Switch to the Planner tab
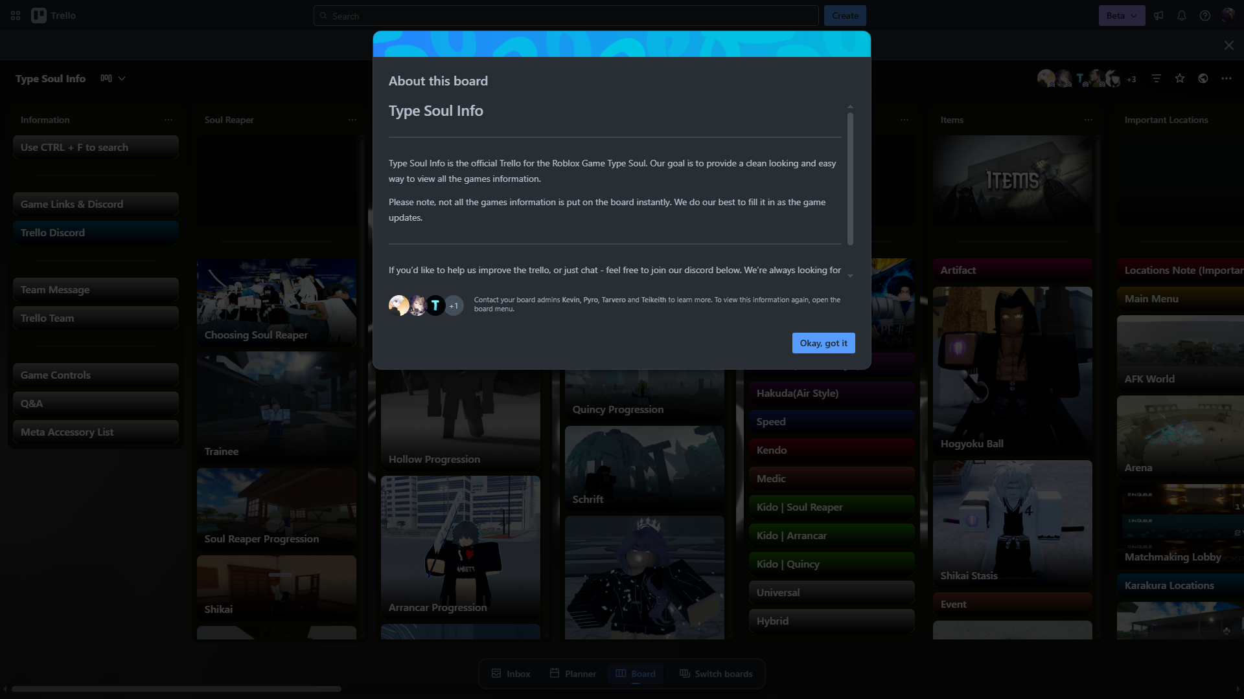The image size is (1244, 699). (573, 674)
